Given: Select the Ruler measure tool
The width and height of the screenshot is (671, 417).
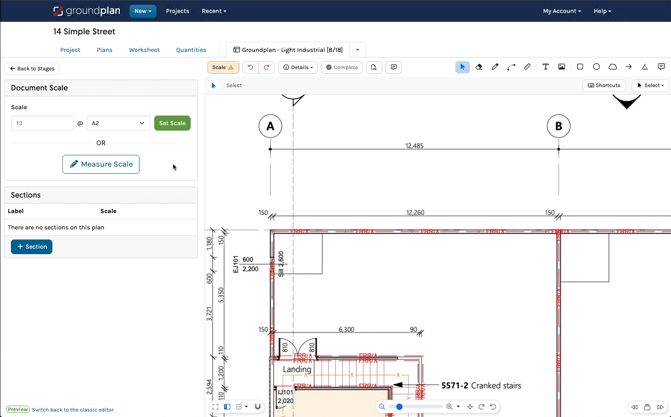Looking at the screenshot, I should [527, 67].
